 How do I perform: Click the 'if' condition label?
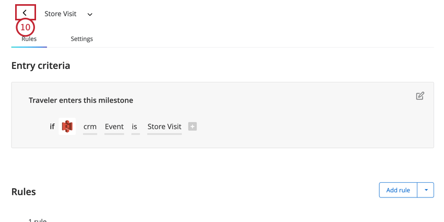pyautogui.click(x=52, y=126)
